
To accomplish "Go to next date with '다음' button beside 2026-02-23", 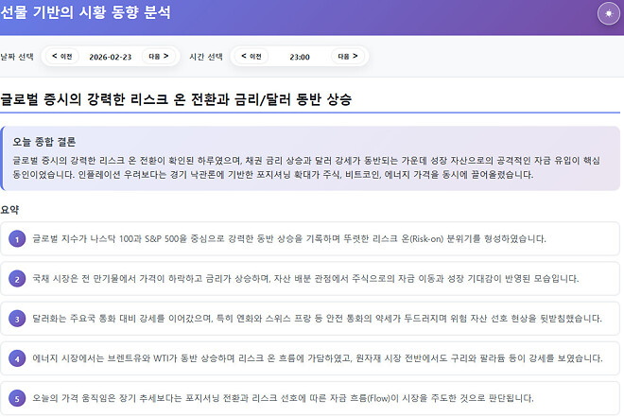I will click(159, 56).
